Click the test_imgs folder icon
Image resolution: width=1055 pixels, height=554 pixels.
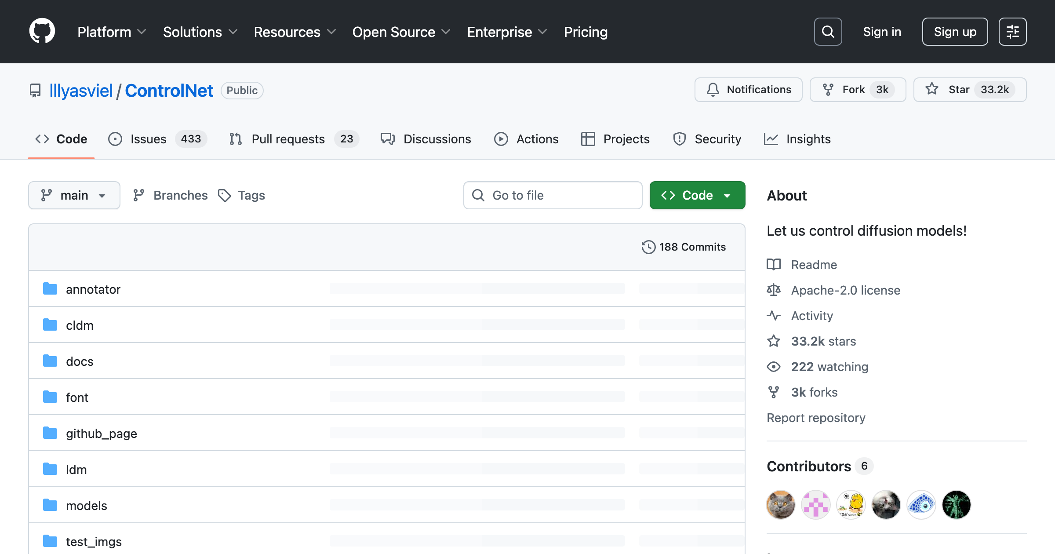tap(50, 541)
